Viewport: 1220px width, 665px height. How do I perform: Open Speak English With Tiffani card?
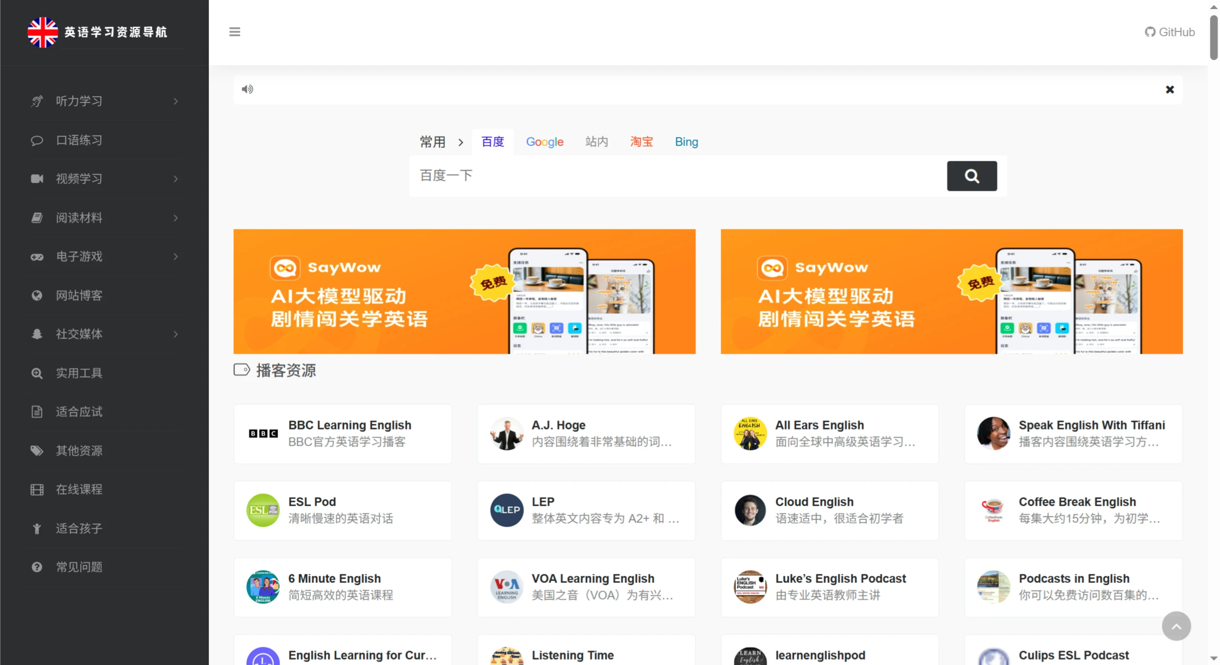pyautogui.click(x=1073, y=434)
